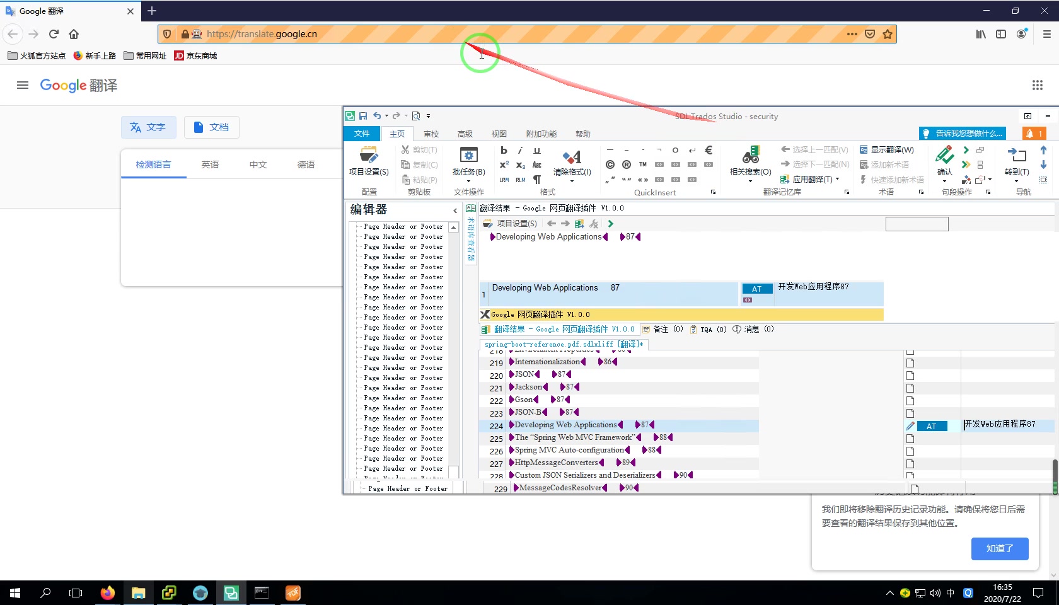This screenshot has width=1059, height=605.
Task: Open Firefox from the Windows taskbar
Action: tap(108, 593)
